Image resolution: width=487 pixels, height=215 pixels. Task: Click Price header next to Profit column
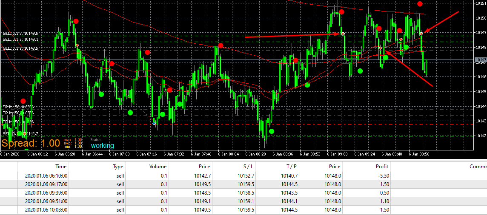click(x=335, y=167)
